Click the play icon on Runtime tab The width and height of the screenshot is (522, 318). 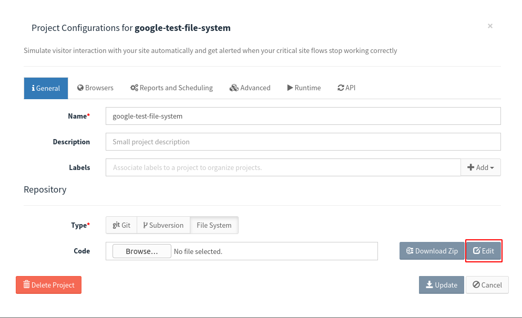(x=290, y=88)
